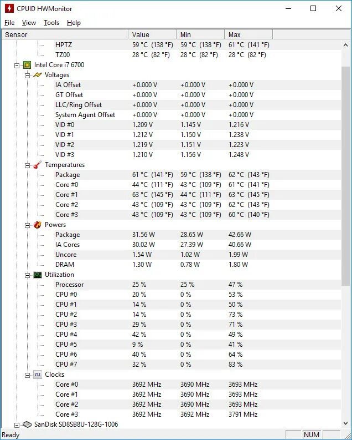Select the Intel Core i7 6700 chip icon
352x440 pixels.
pos(27,65)
